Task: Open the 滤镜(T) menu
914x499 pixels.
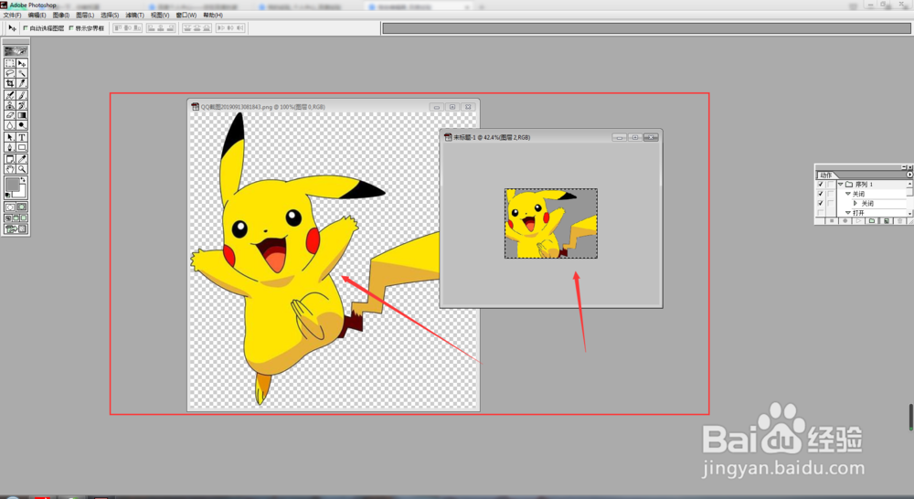Action: (x=134, y=16)
